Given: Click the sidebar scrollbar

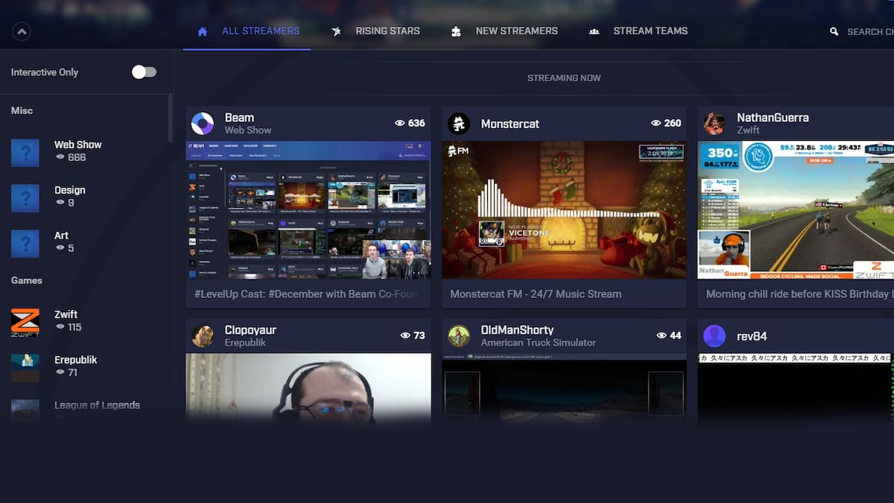Looking at the screenshot, I should (x=171, y=119).
